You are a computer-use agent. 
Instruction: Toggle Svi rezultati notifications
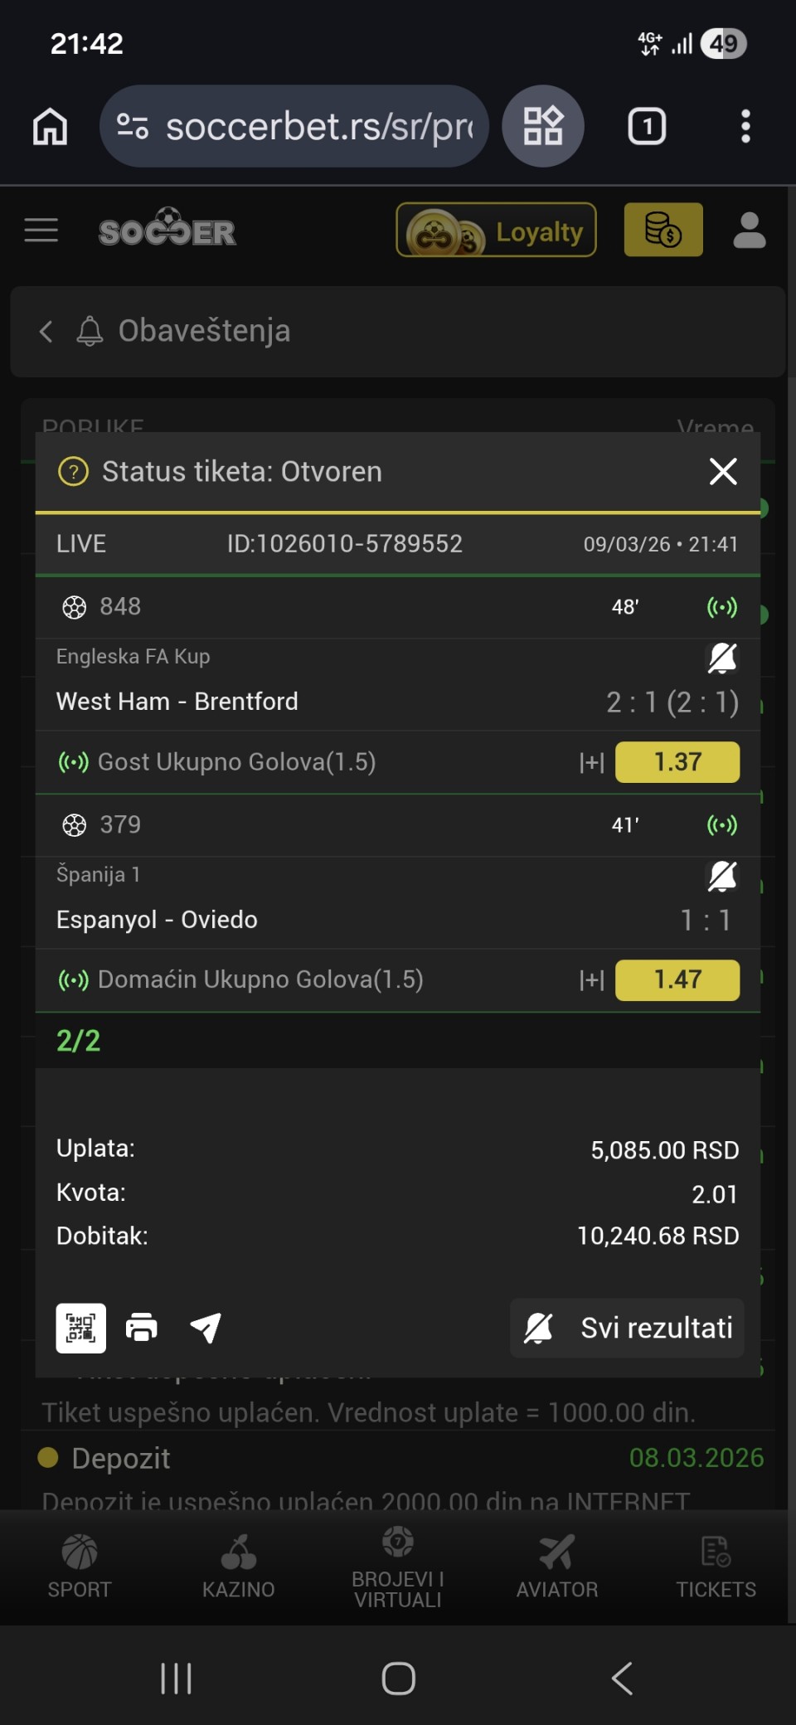click(x=627, y=1328)
